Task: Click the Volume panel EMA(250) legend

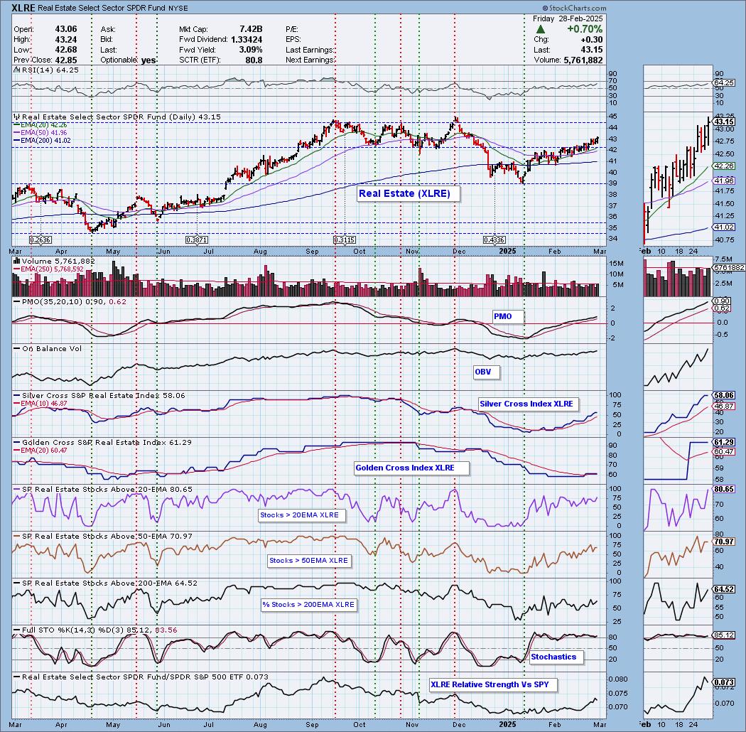Action: (x=49, y=269)
